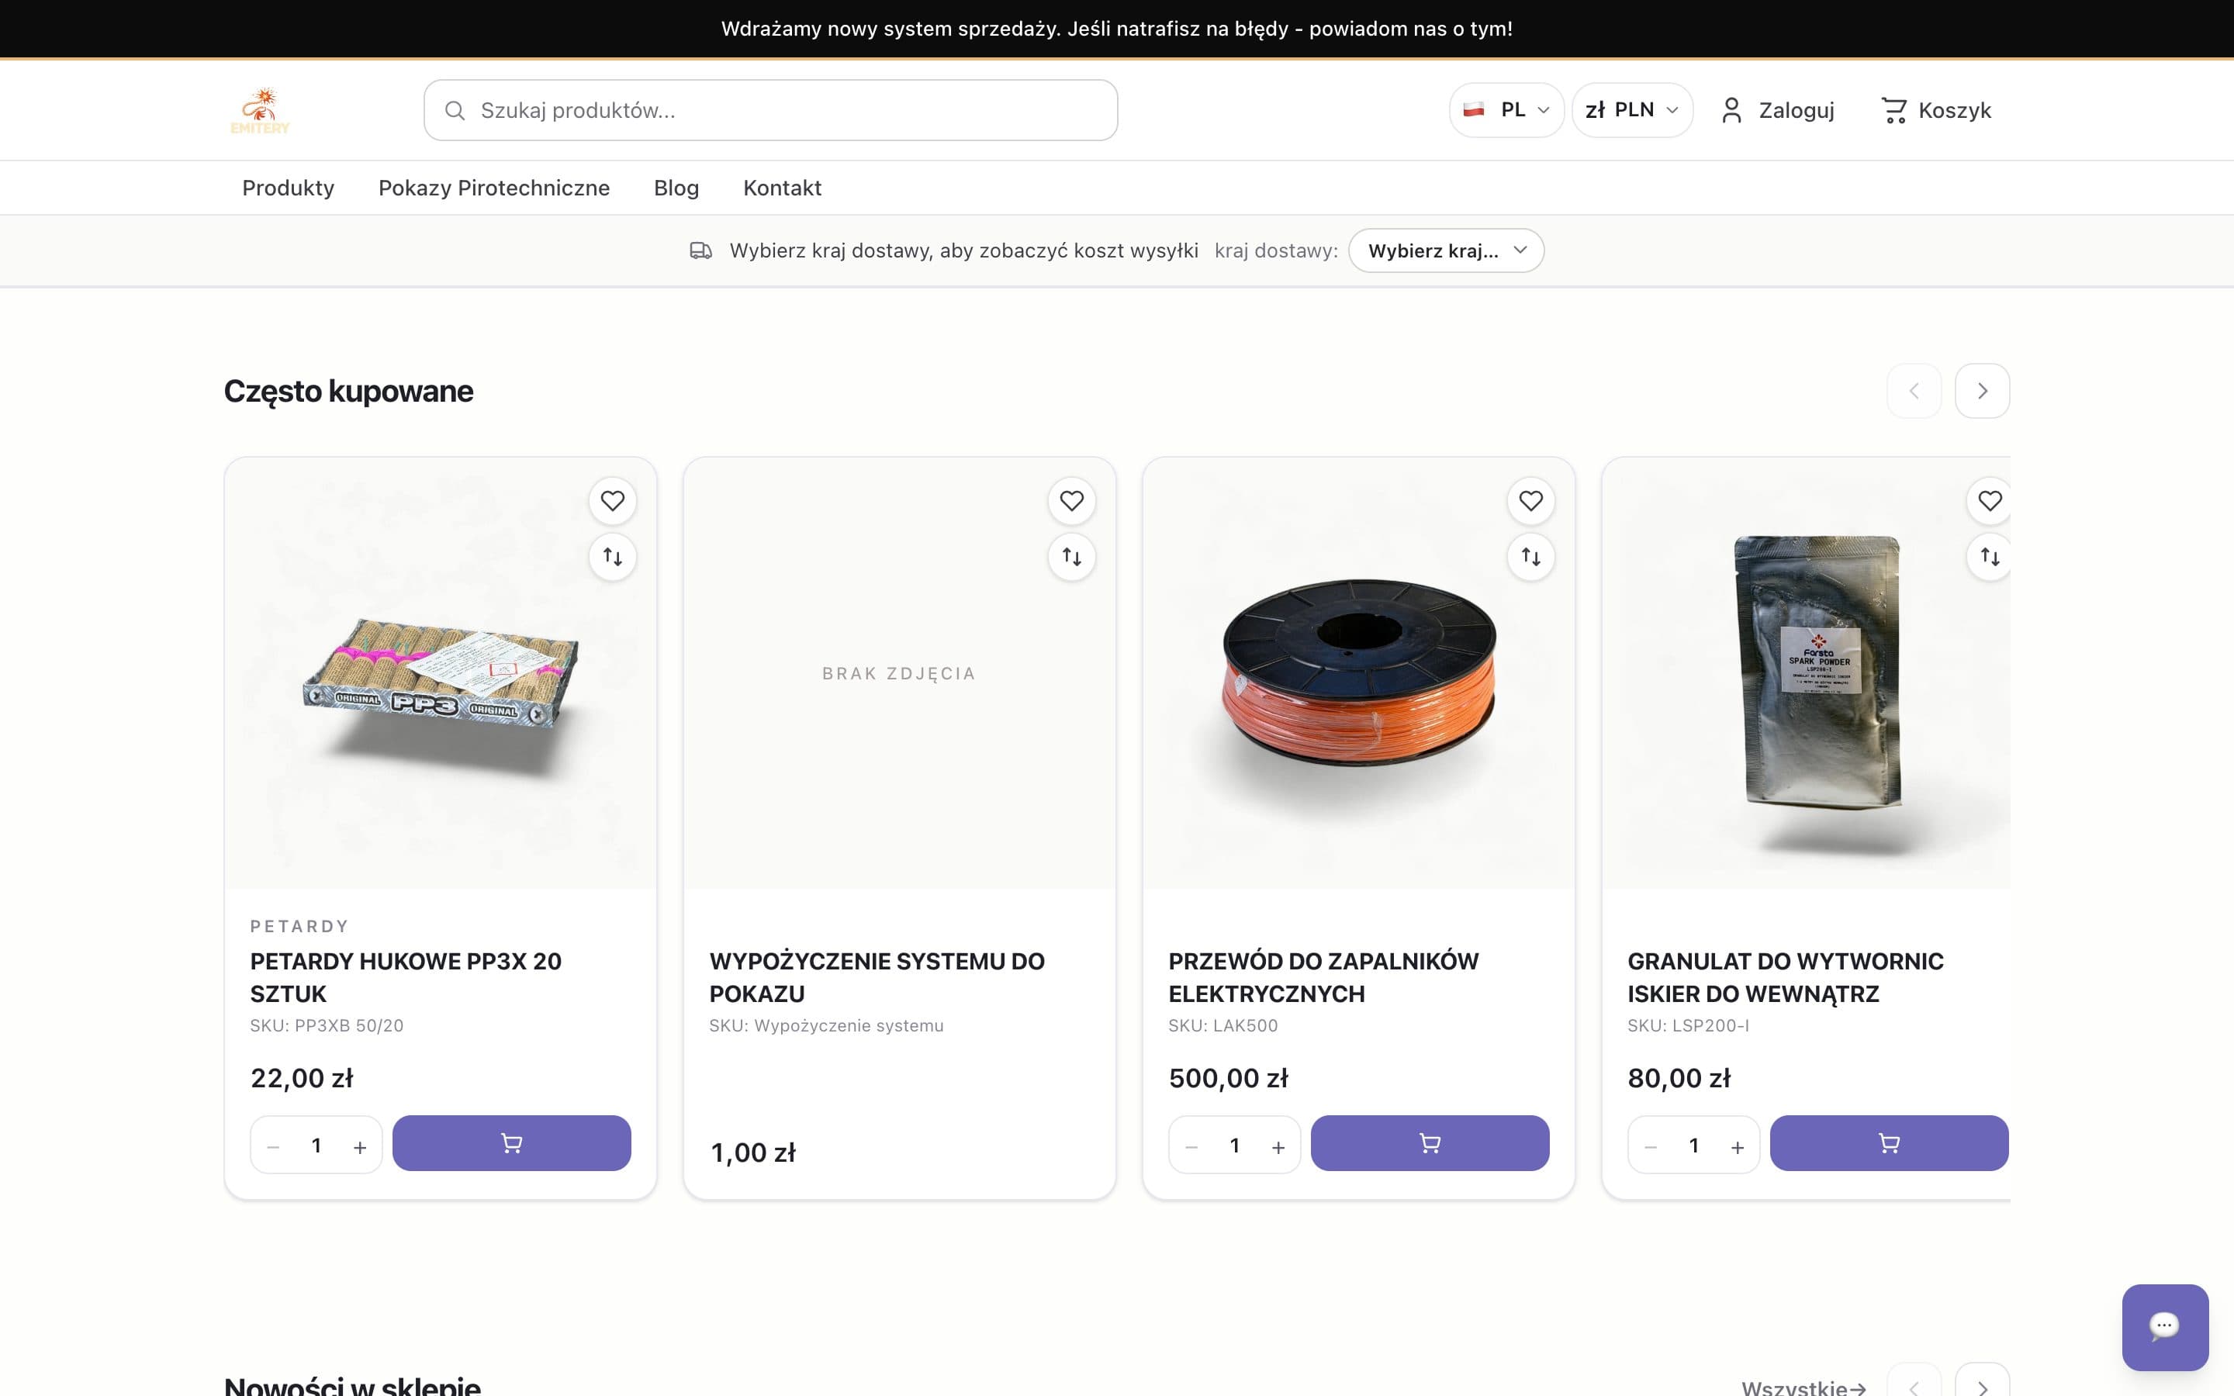Compare Przewód do Zapalników Elektrycznych

tap(1531, 557)
